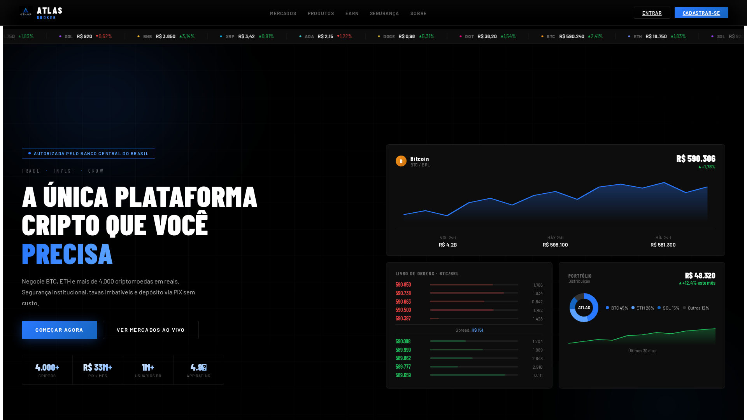Image resolution: width=747 pixels, height=420 pixels.
Task: Click the Bitcoin price R$ 590.306
Action: (696, 159)
